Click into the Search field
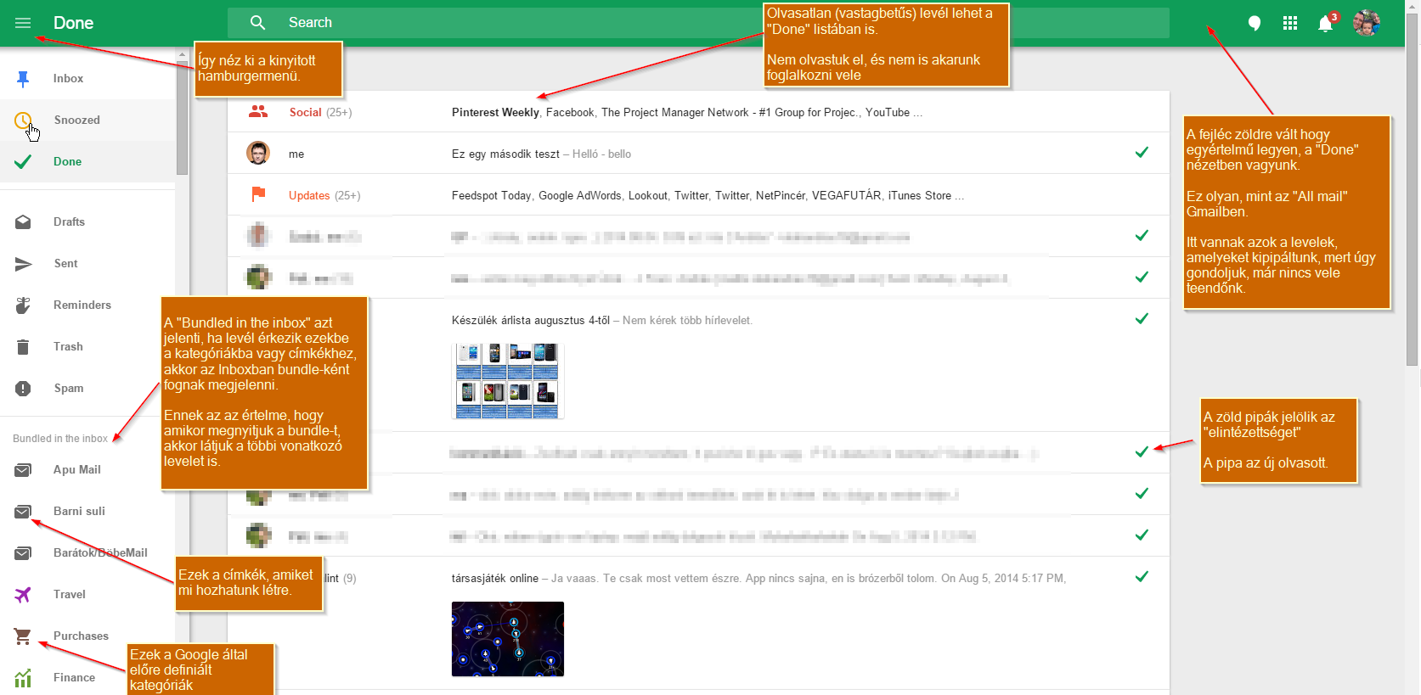 (698, 23)
